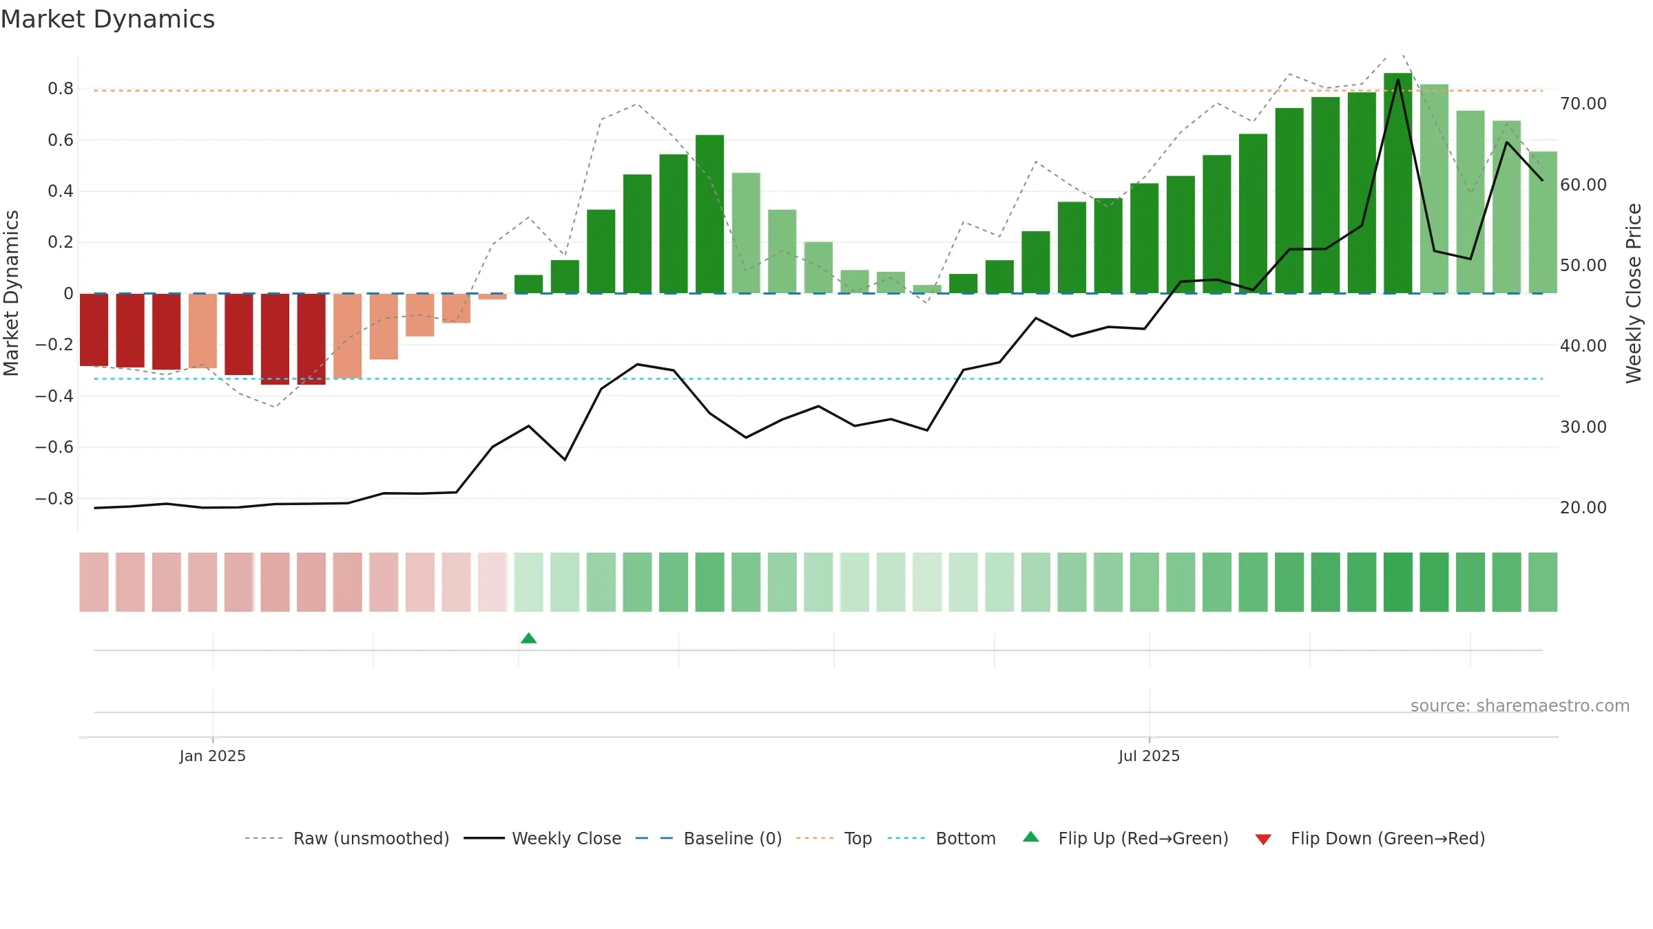Click the −0.8 left axis label
The width and height of the screenshot is (1653, 929).
[x=54, y=498]
